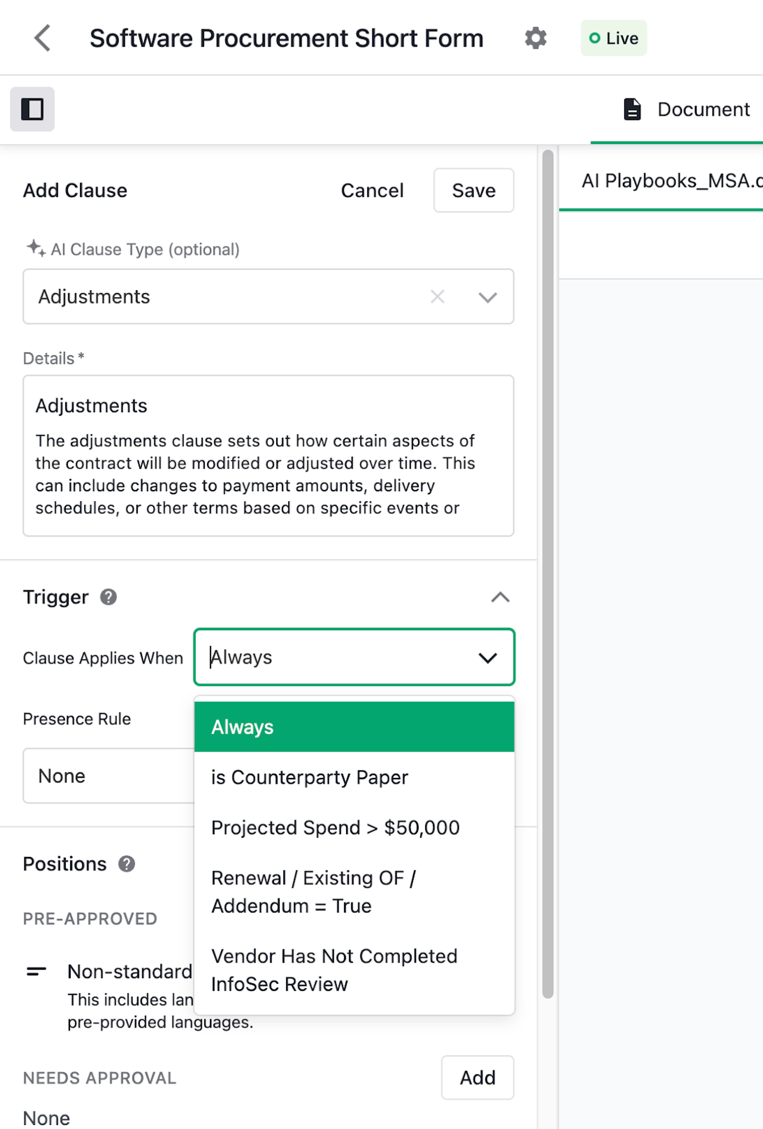Click the Non-standard position drag handle icon
Screen dimensions: 763x1129
tap(37, 971)
